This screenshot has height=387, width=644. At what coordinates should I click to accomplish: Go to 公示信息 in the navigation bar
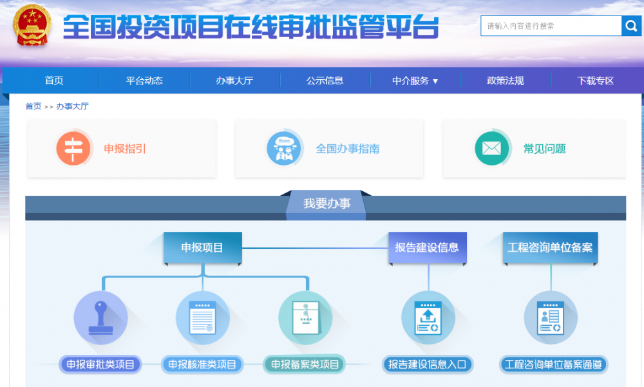325,80
